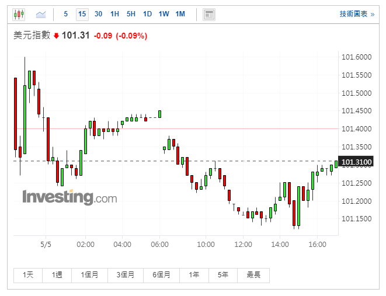
Task: Click the -0.09 change value
Action: 103,36
